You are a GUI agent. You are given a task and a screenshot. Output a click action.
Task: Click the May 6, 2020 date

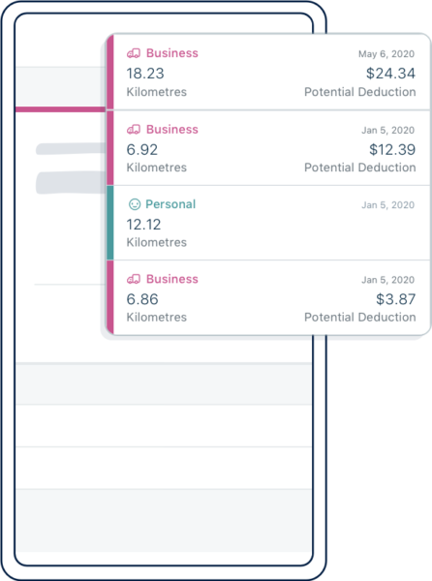386,54
